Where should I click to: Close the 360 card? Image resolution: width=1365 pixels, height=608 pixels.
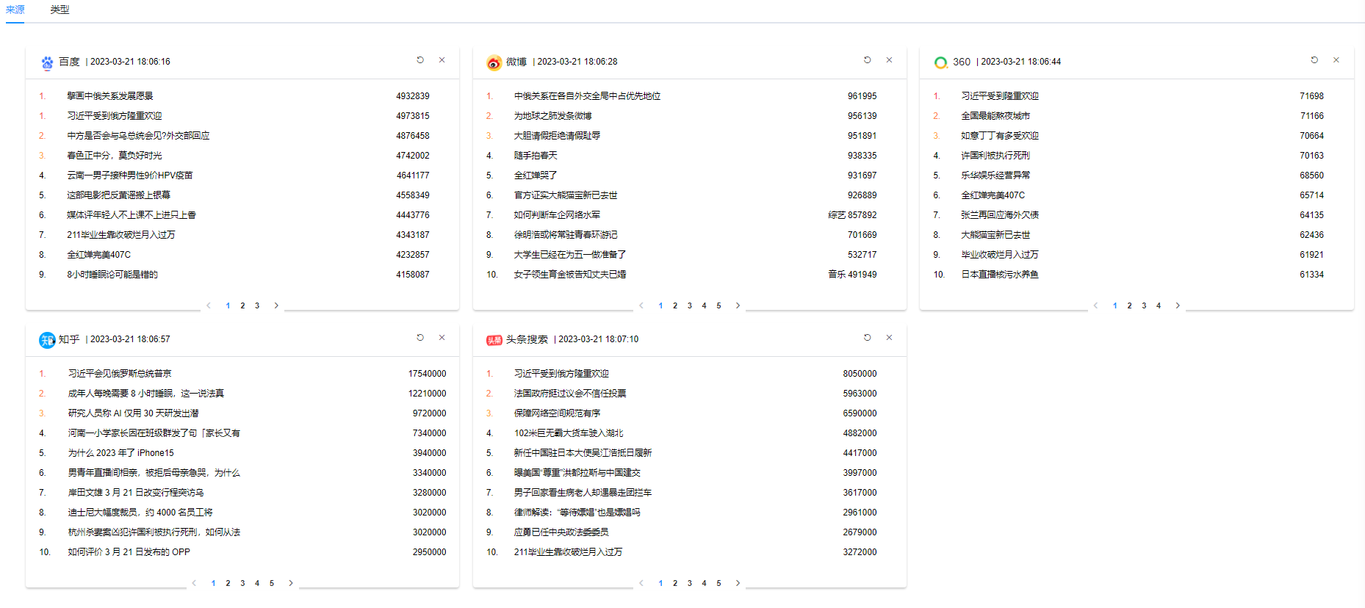[x=1336, y=60]
